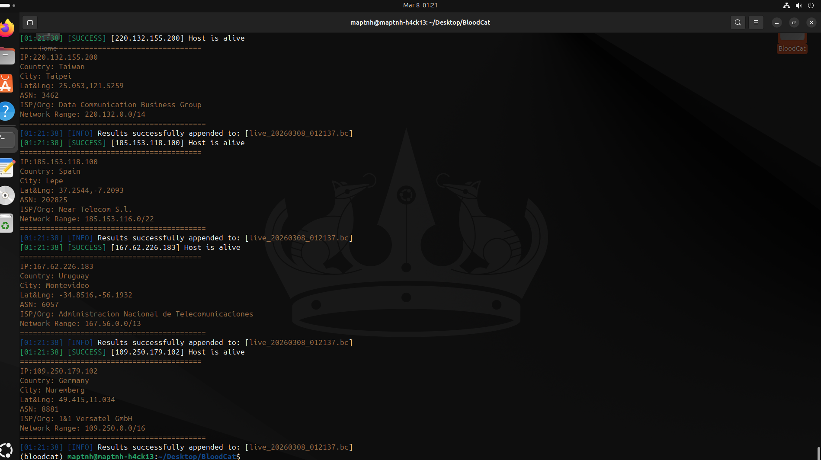Click the shell prompt at the bottom line

pyautogui.click(x=130, y=456)
